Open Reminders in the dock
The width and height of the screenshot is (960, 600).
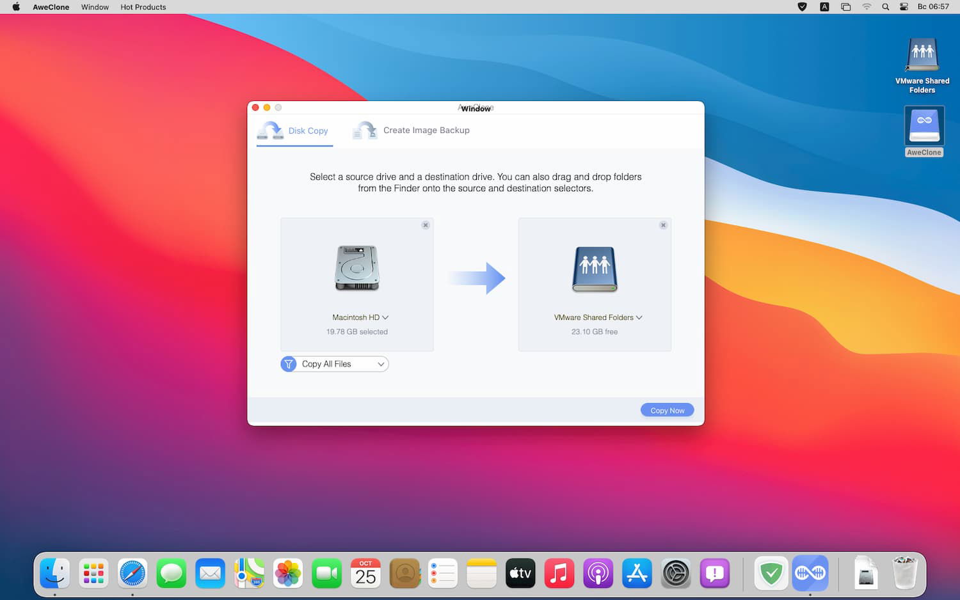point(443,573)
